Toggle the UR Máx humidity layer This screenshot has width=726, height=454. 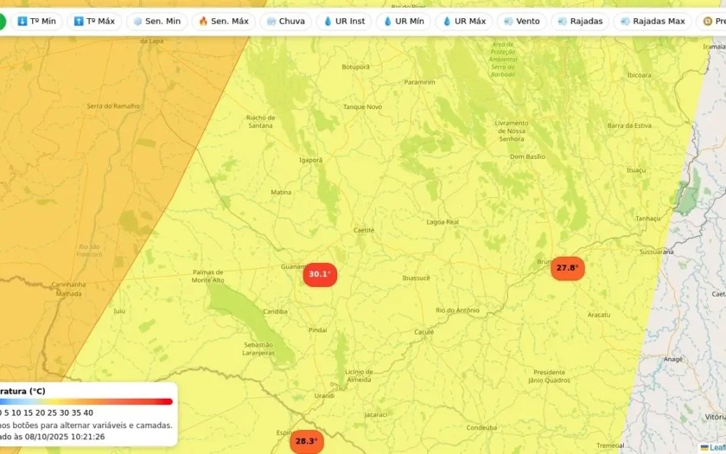(463, 22)
